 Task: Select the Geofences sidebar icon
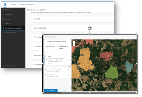click(x=4, y=19)
